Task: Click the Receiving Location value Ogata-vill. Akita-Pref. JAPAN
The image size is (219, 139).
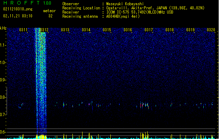Action: (x=155, y=8)
